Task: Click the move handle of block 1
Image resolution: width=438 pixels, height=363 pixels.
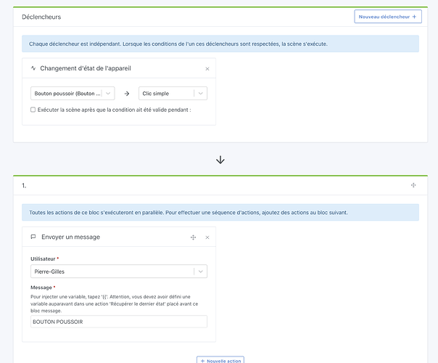Action: (x=413, y=186)
